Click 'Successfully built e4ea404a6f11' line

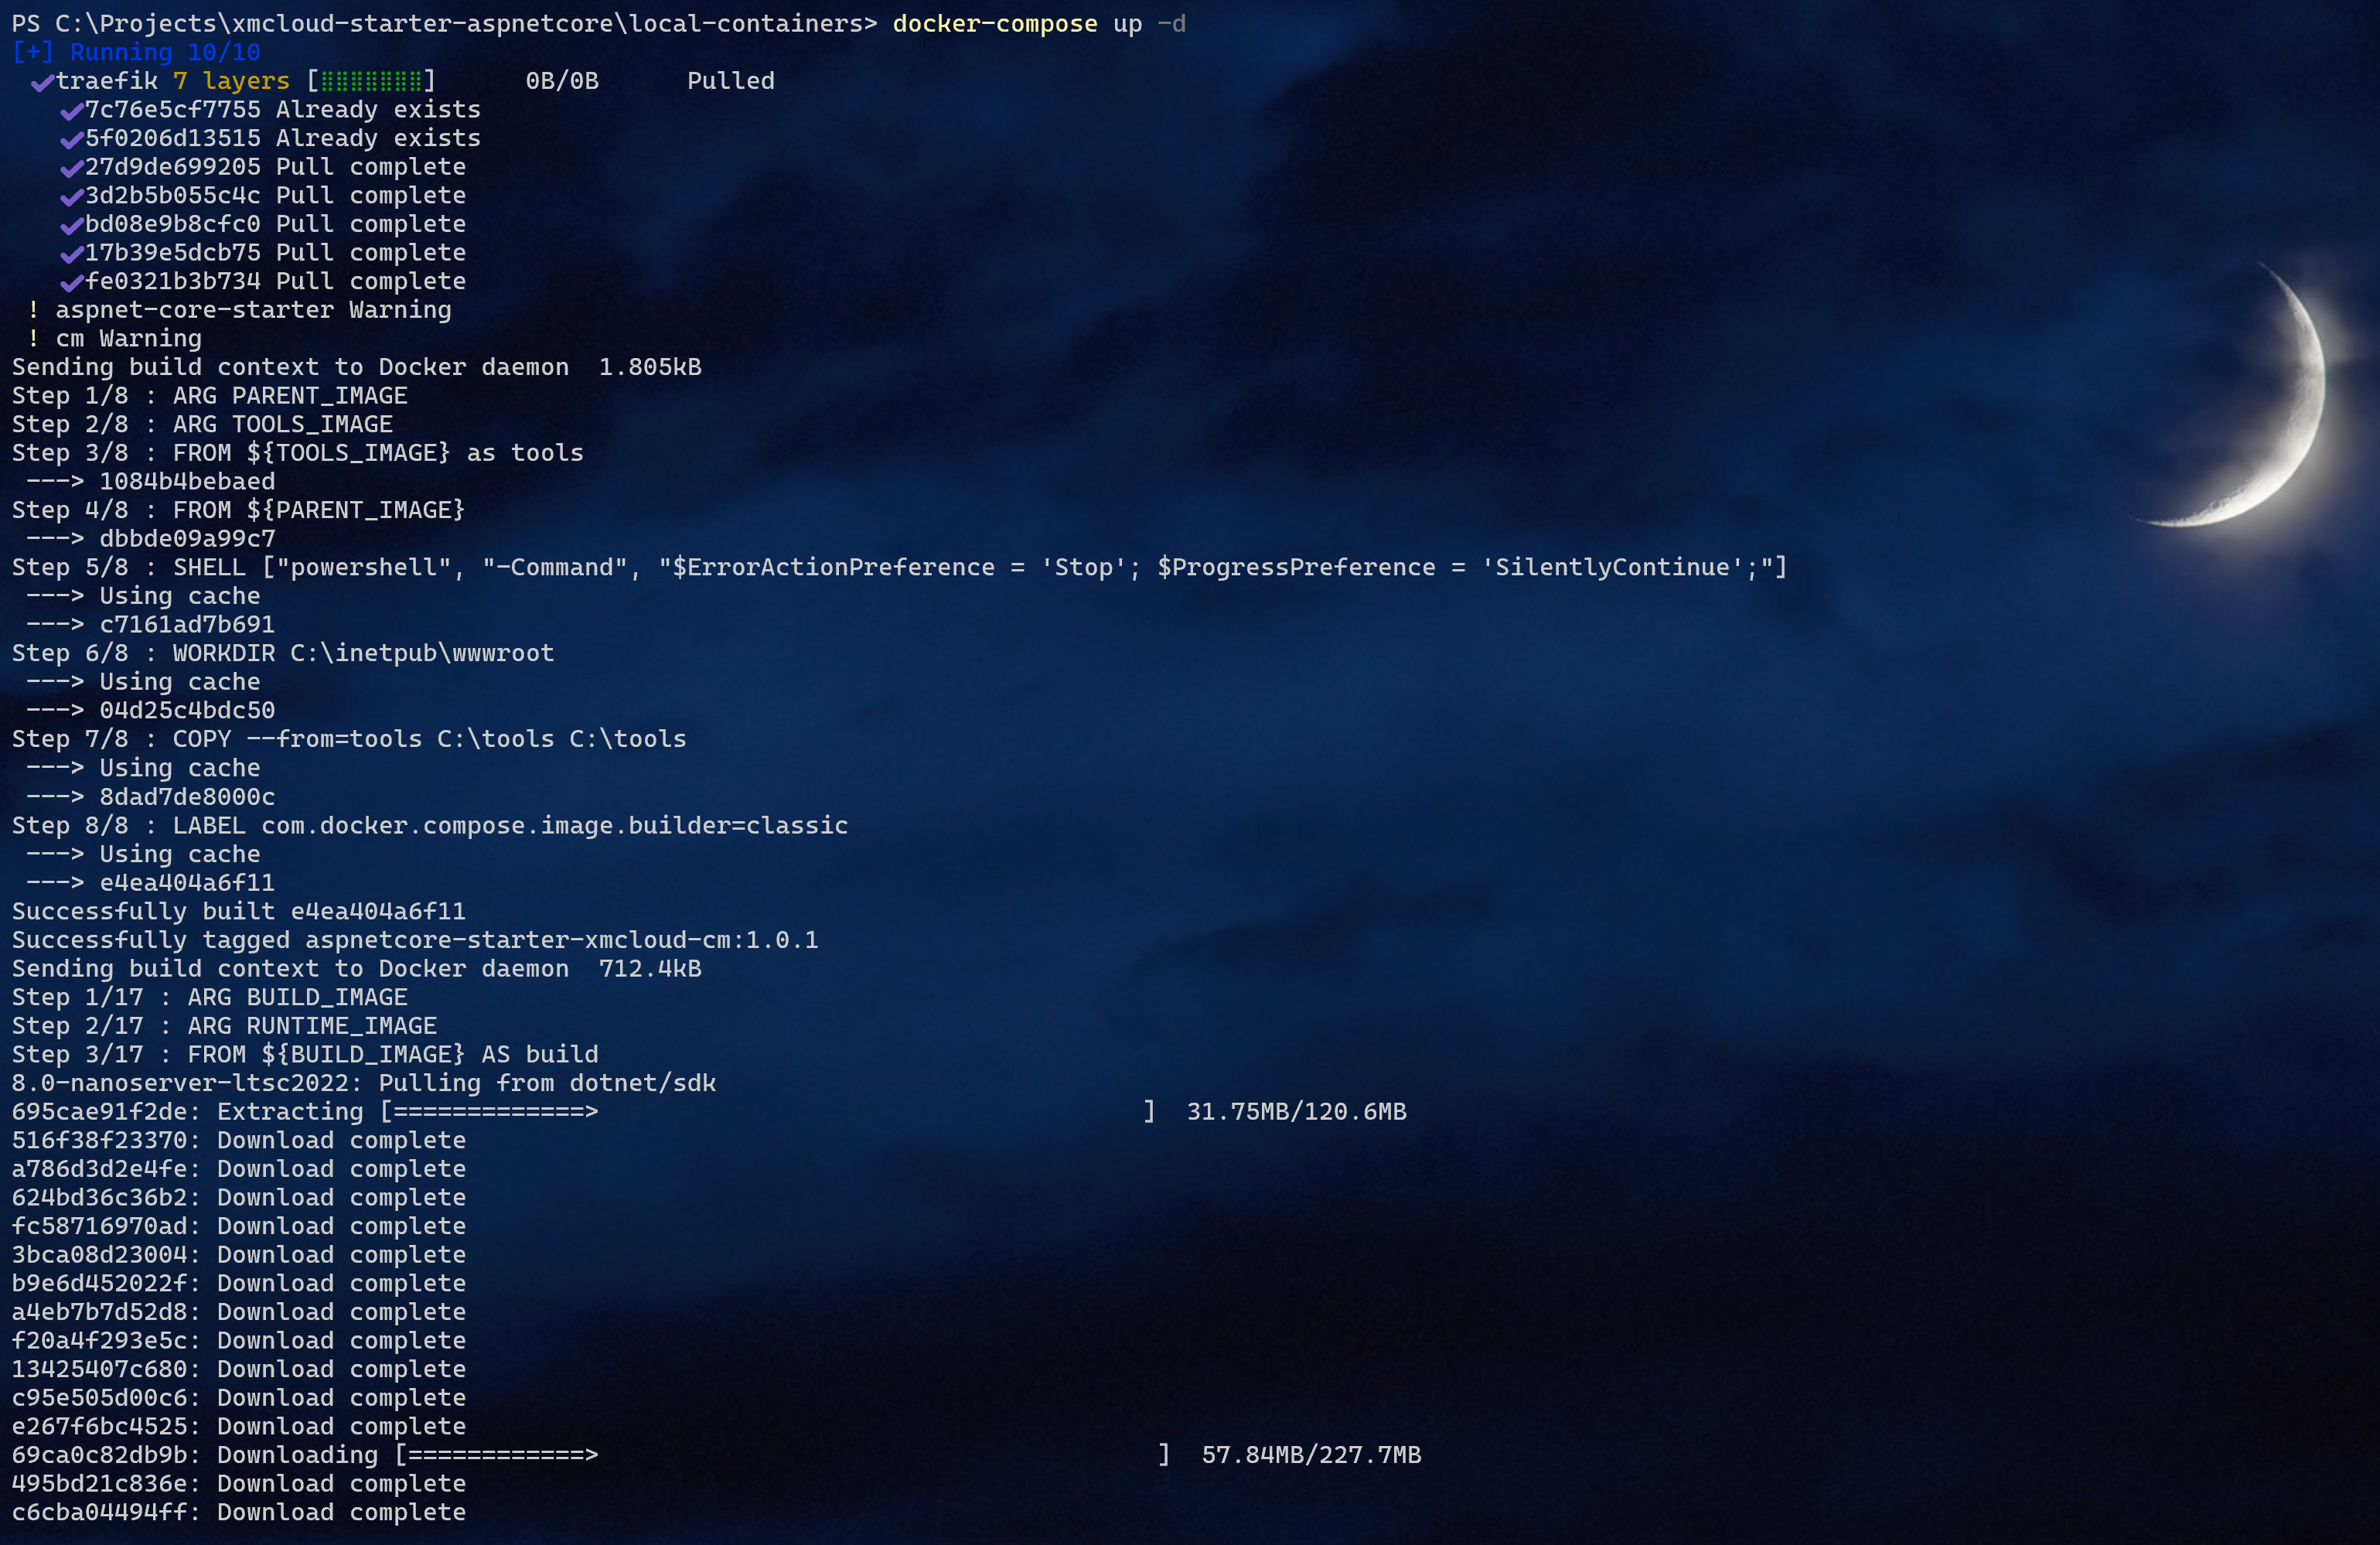tap(239, 912)
